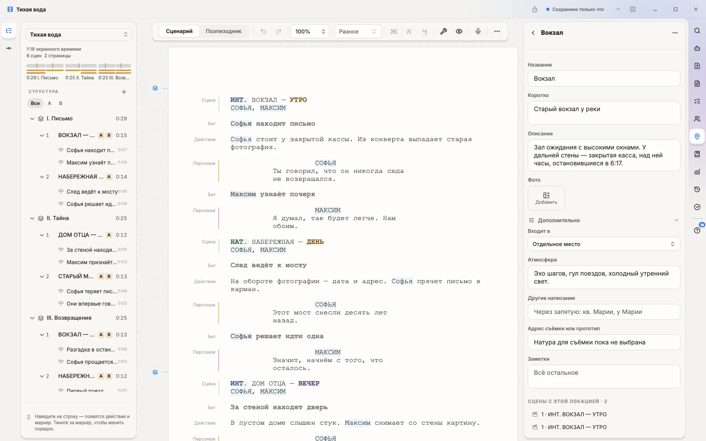Click the undo arrow in toolbar
Viewport: 706px width, 441px height.
coord(263,31)
